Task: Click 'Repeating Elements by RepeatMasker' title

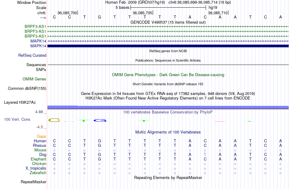Action: click(168, 177)
